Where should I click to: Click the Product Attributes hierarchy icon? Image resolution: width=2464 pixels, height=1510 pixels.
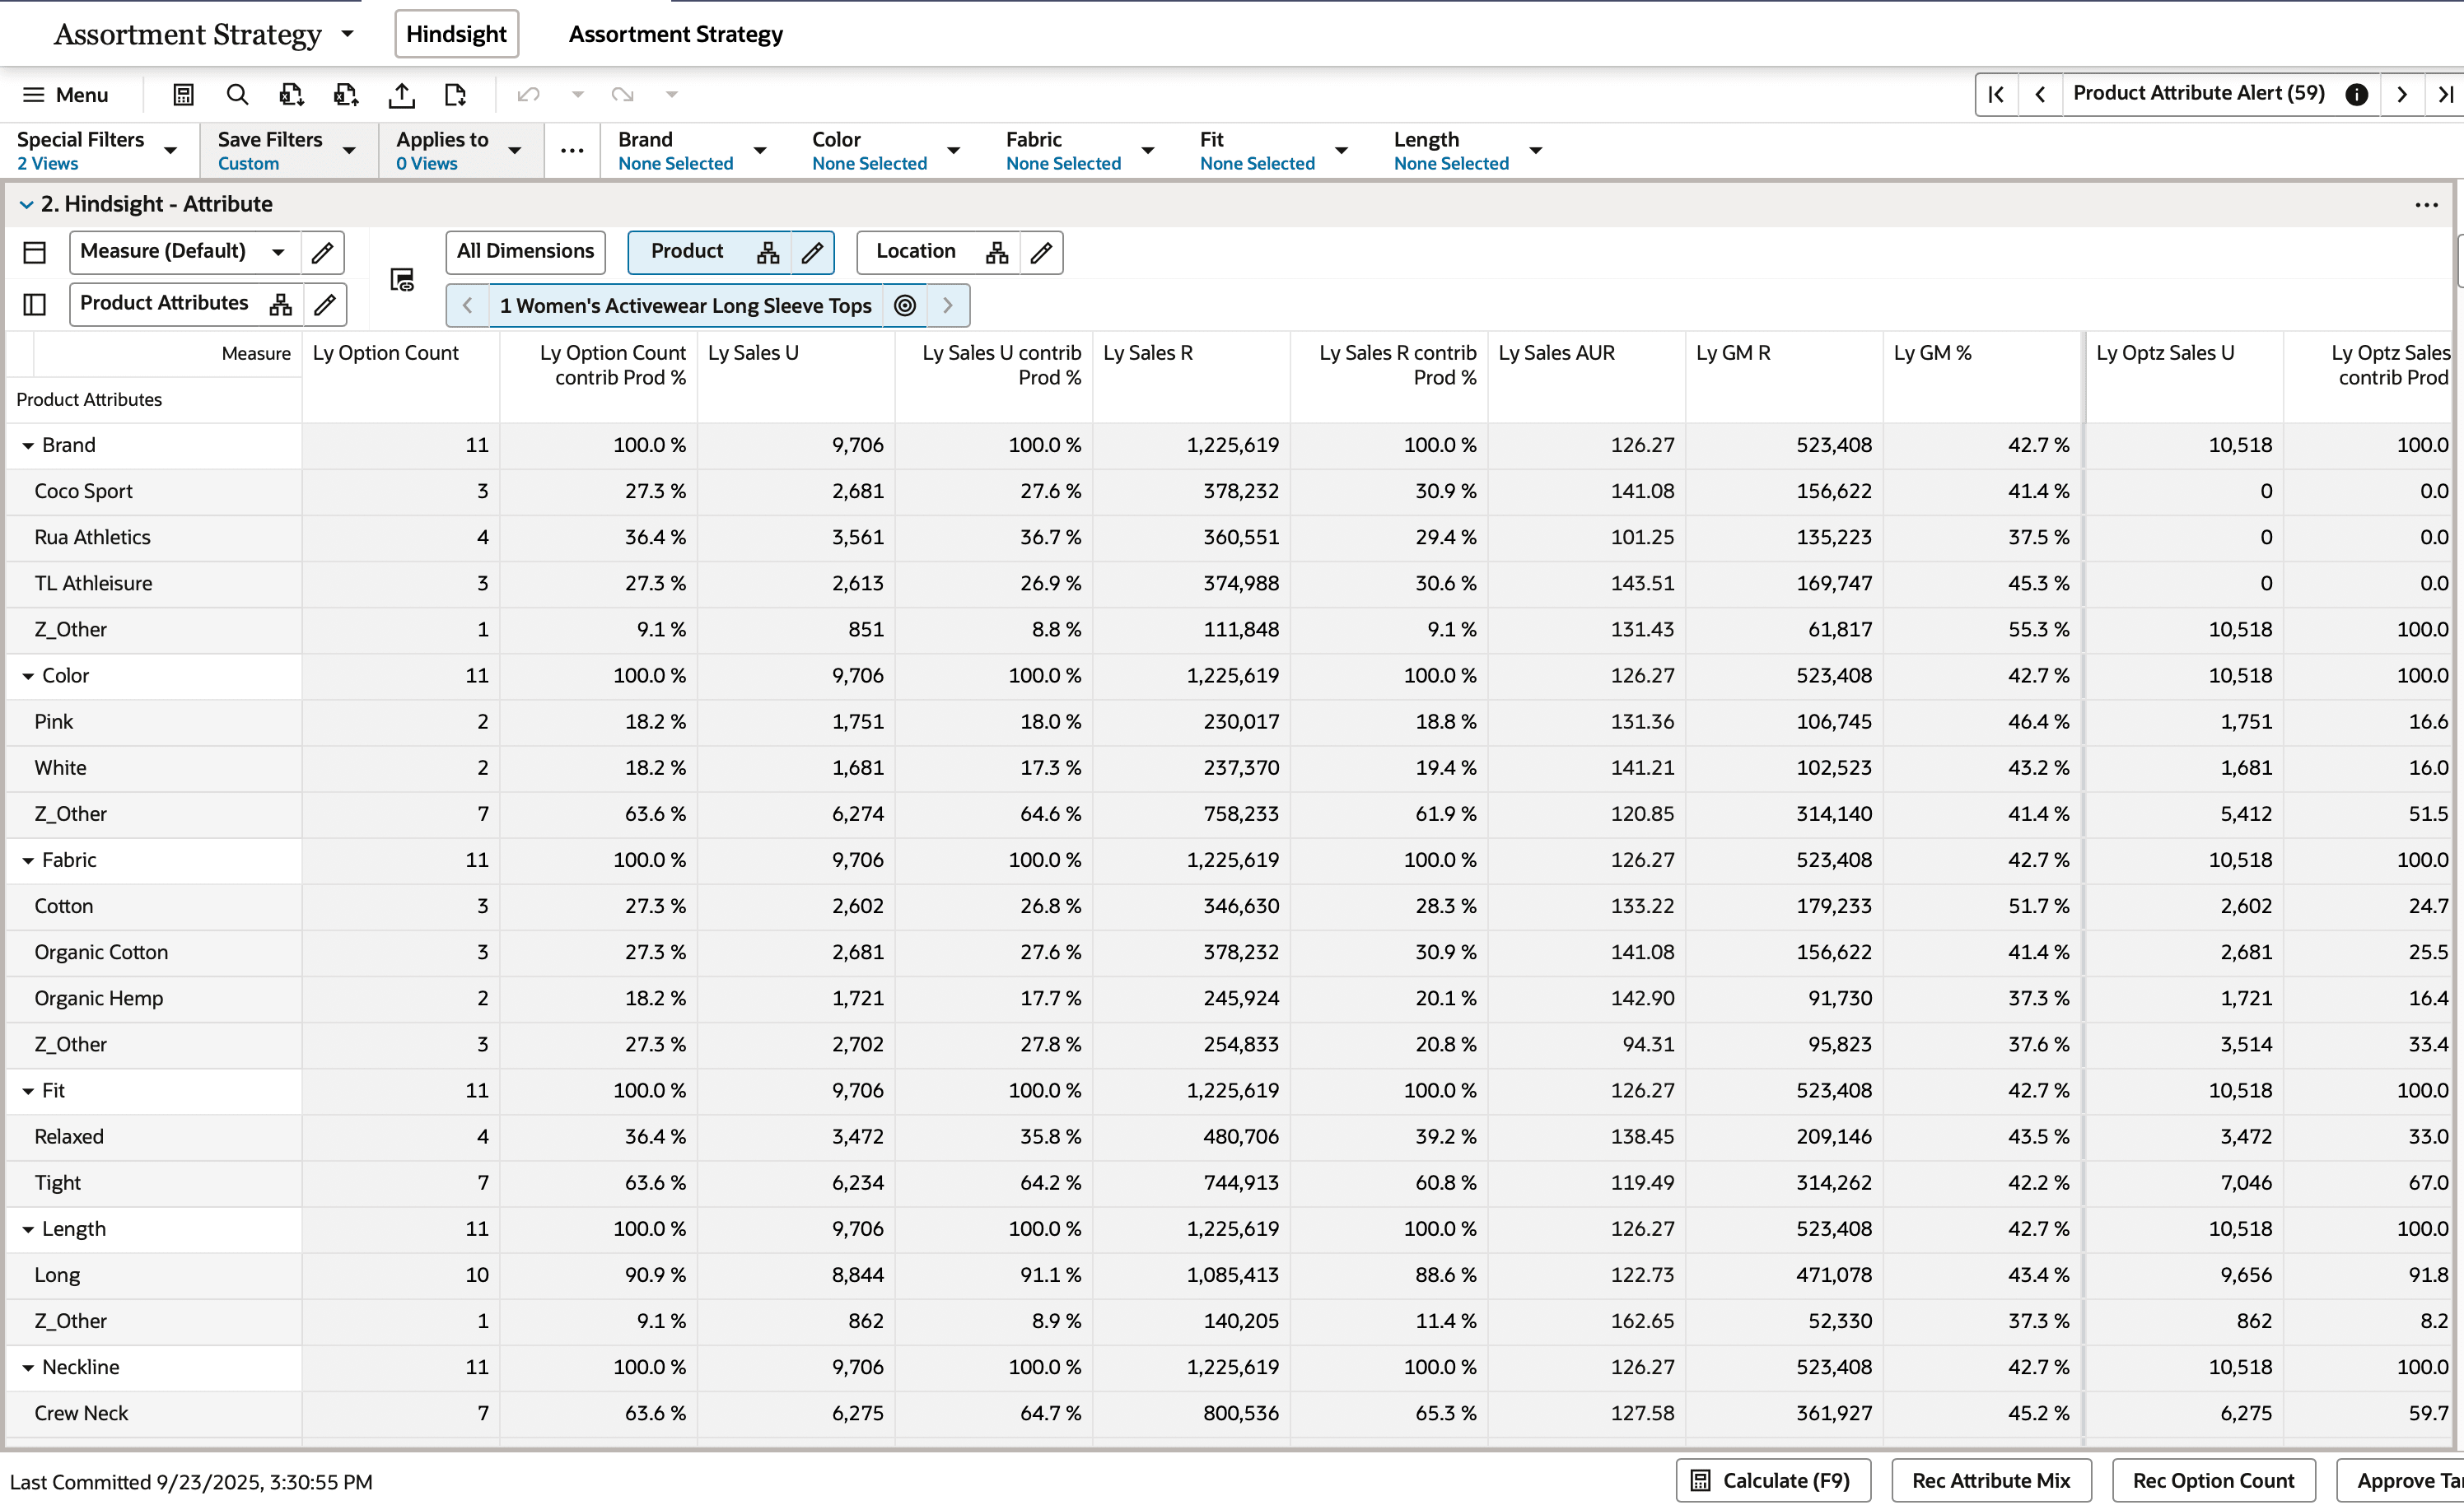point(281,304)
